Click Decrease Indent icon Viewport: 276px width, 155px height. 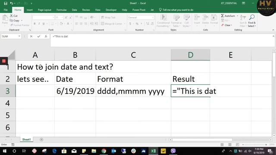point(92,24)
